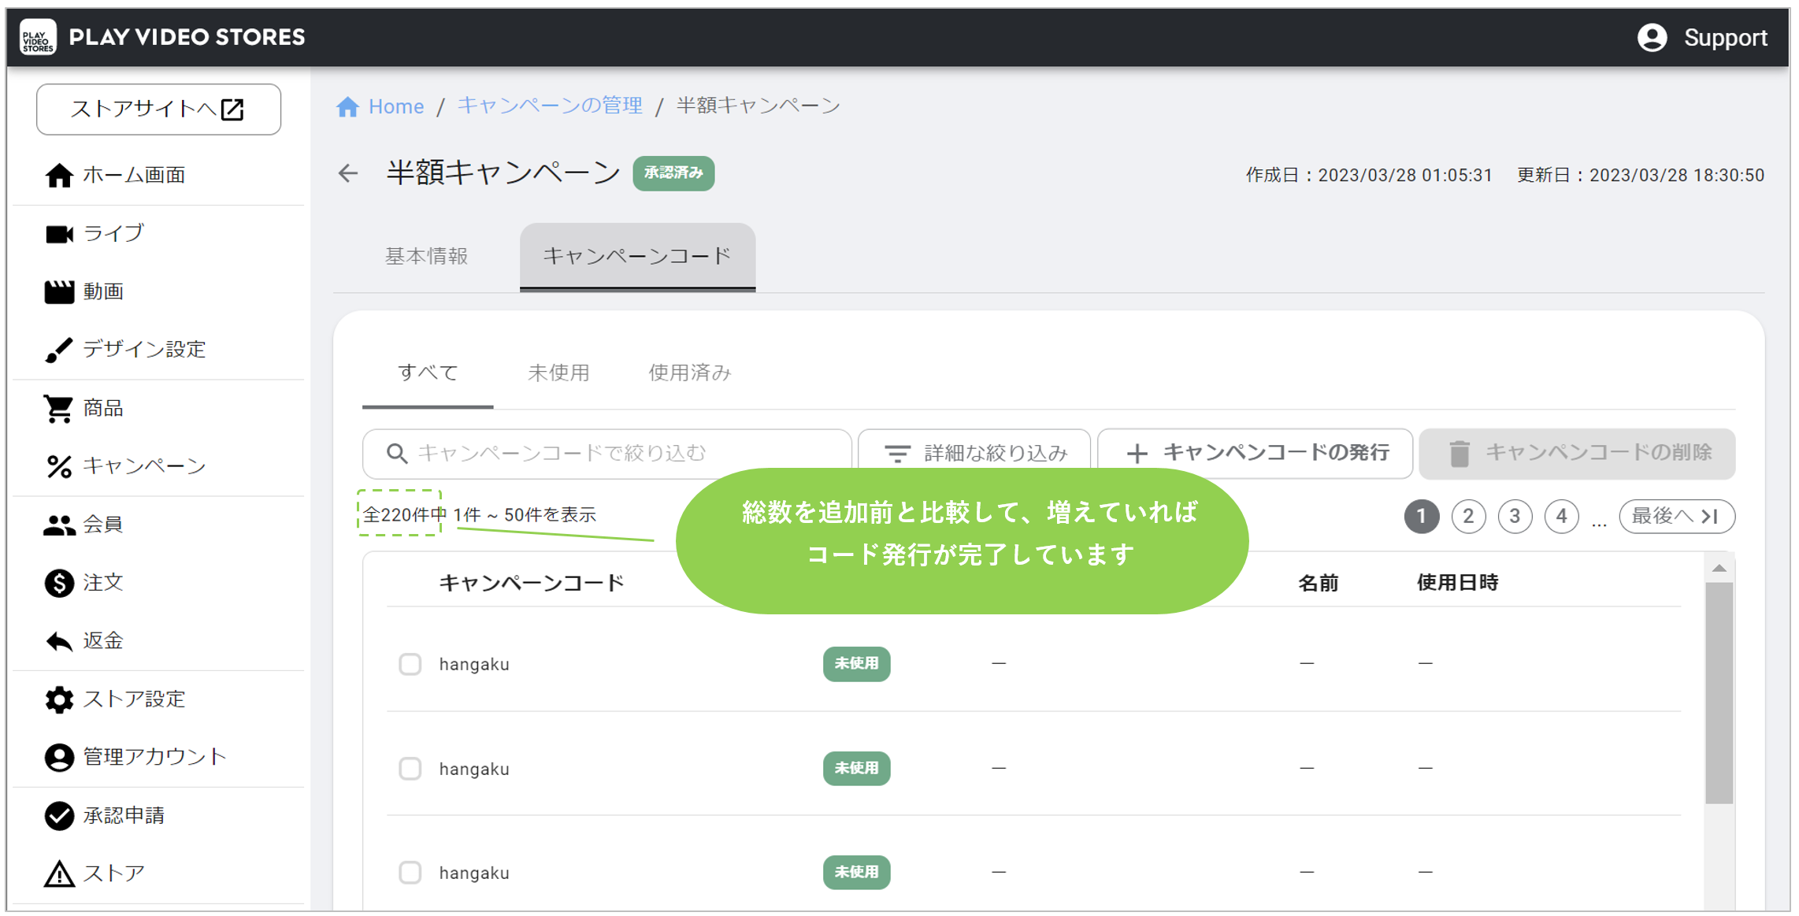
Task: Click the Support username label
Action: (1725, 37)
